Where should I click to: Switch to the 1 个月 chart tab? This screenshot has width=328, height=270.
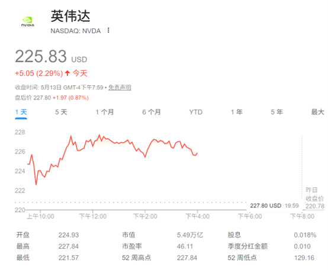pyautogui.click(x=105, y=112)
